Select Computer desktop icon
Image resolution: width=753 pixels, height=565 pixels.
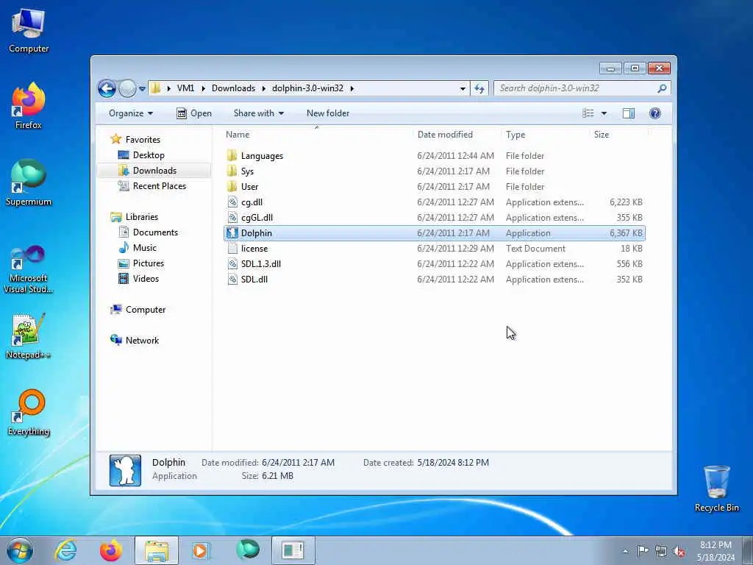pyautogui.click(x=29, y=29)
